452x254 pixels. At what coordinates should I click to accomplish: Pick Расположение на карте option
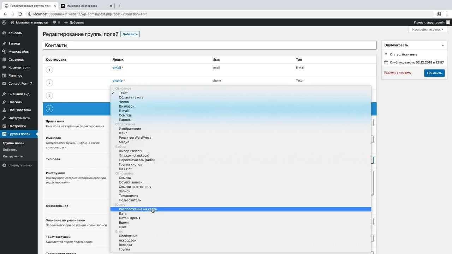241,209
